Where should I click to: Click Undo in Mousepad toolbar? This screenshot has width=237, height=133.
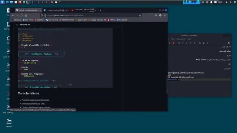[179, 43]
